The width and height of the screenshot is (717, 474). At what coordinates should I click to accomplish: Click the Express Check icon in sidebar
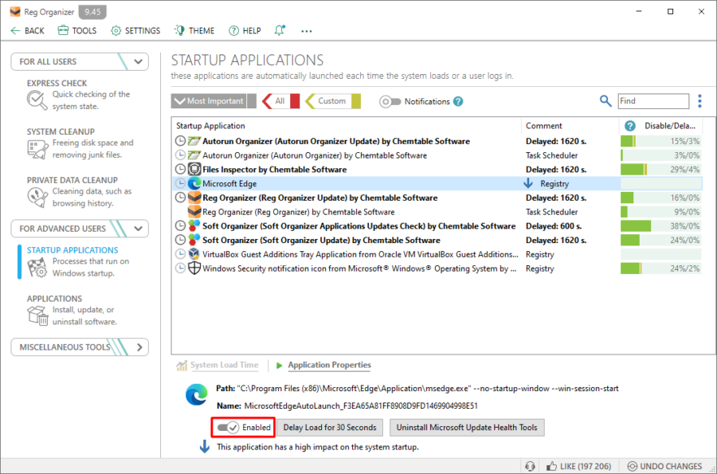37,100
